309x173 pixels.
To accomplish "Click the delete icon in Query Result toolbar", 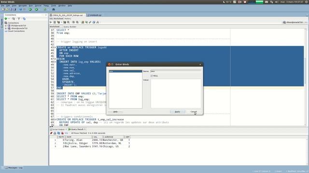I will pyautogui.click(x=62, y=133).
